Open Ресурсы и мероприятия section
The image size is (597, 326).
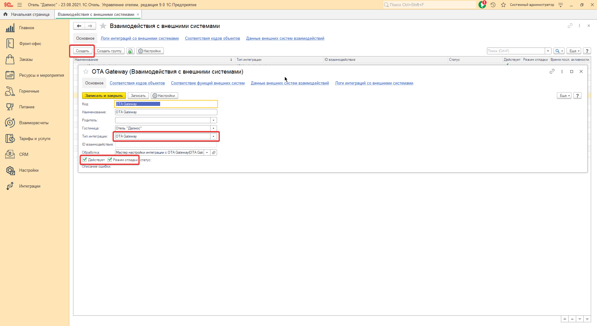point(35,75)
